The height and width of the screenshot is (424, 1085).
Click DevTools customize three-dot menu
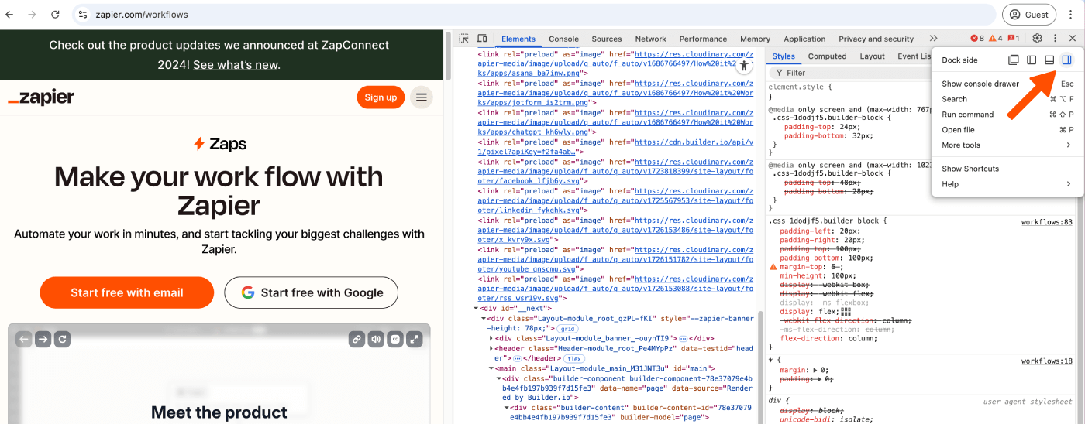pyautogui.click(x=1055, y=39)
